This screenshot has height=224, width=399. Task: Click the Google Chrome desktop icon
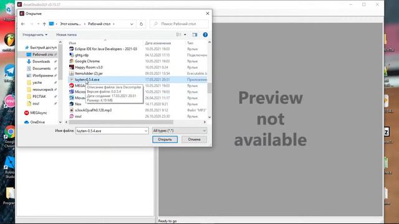click(10, 136)
